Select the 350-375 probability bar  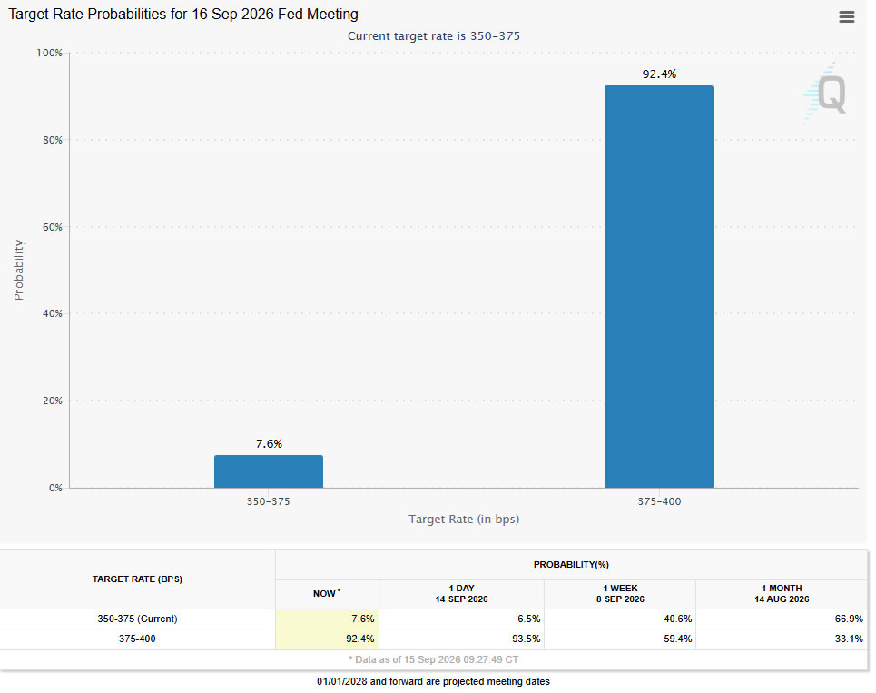tap(268, 471)
